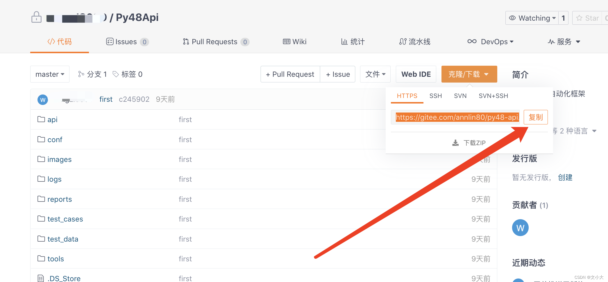Select the SVN clone option
Screen dimensions: 608x282
pos(460,96)
